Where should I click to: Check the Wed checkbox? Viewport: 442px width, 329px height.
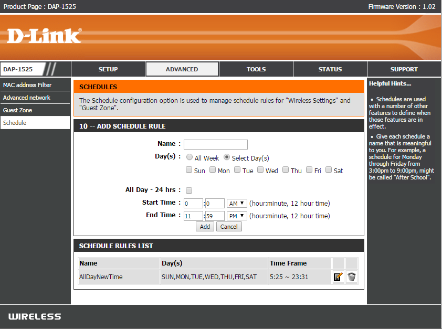point(260,169)
